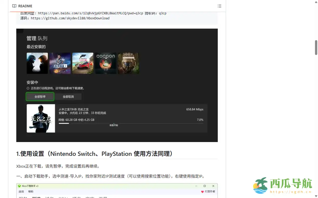Click the Xbox下载助手 app icon in title bar

[x=19, y=186]
